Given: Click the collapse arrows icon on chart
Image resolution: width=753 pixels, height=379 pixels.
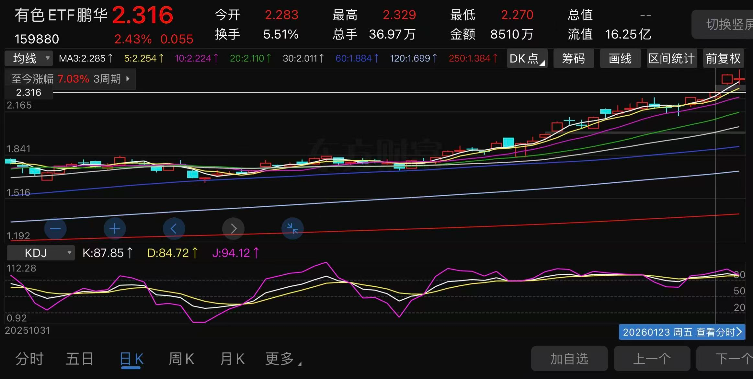Looking at the screenshot, I should tap(292, 229).
